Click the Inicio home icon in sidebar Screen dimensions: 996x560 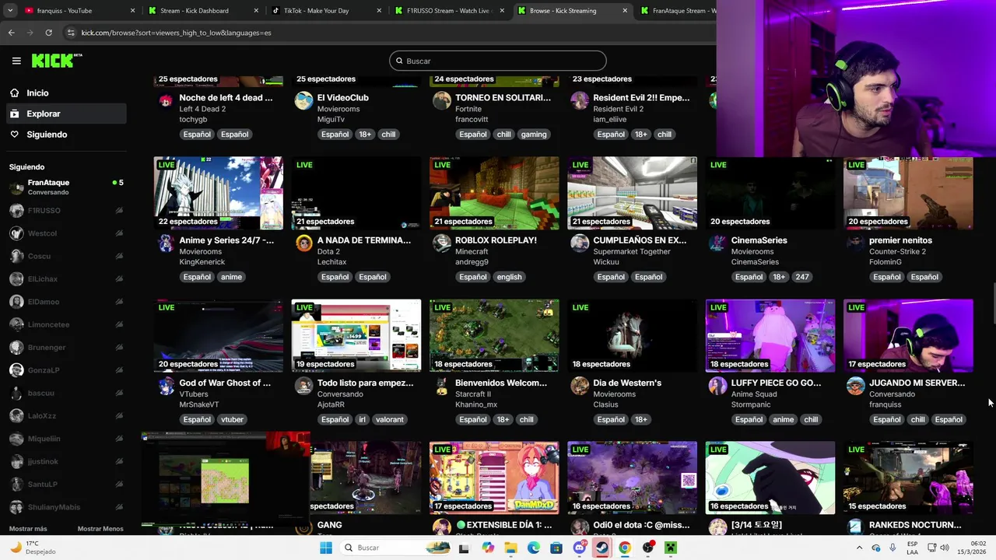pos(14,93)
